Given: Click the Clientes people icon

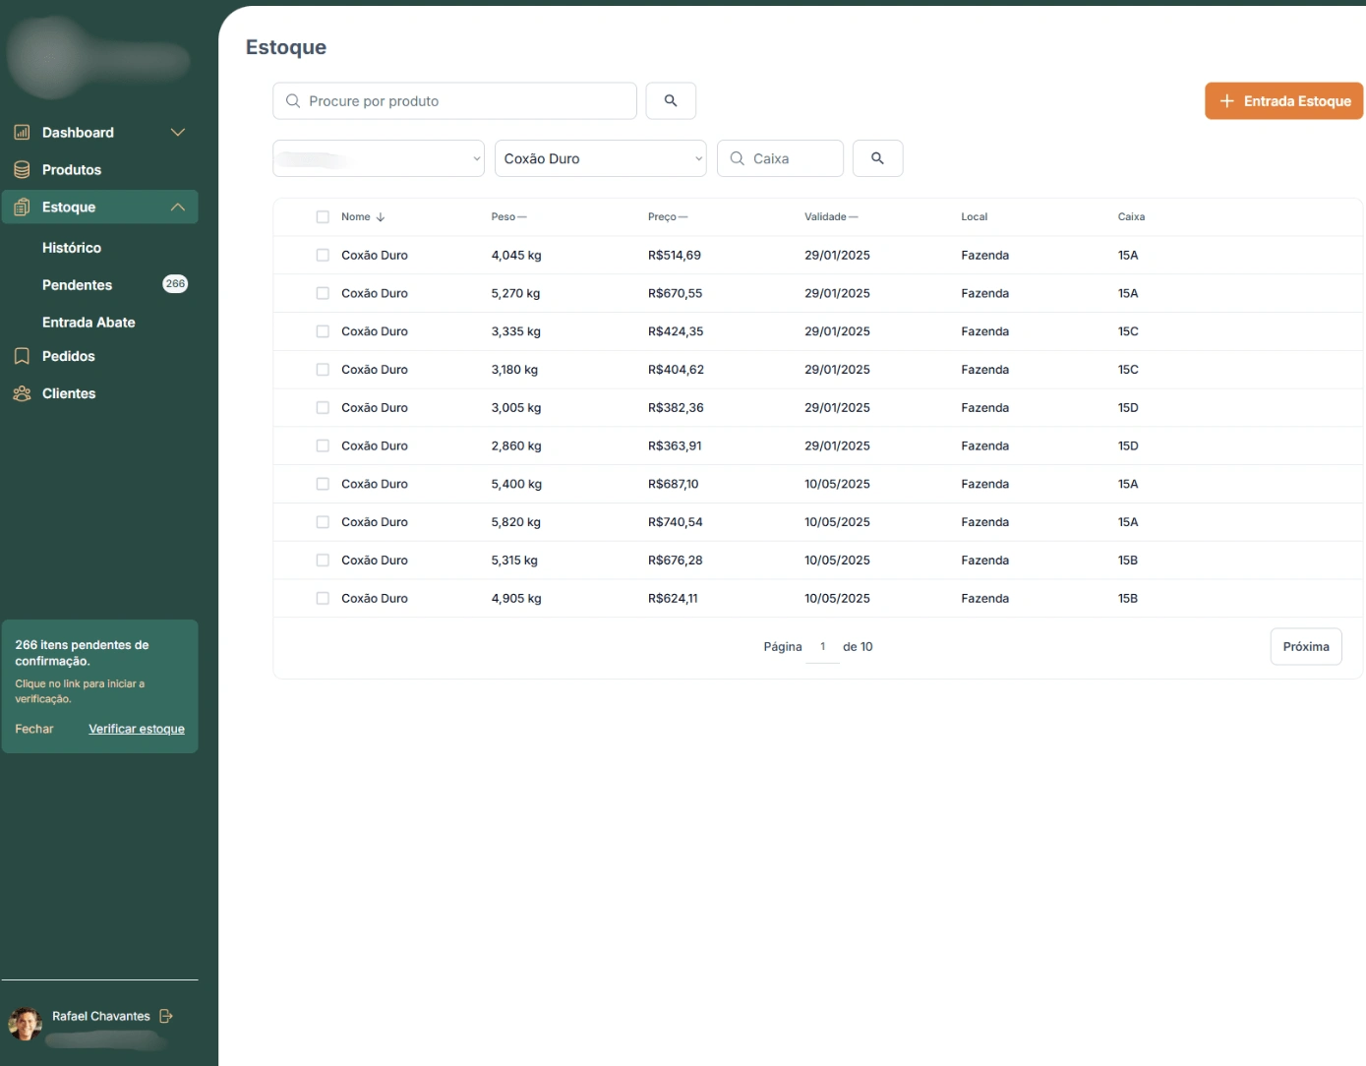Looking at the screenshot, I should click(x=22, y=393).
